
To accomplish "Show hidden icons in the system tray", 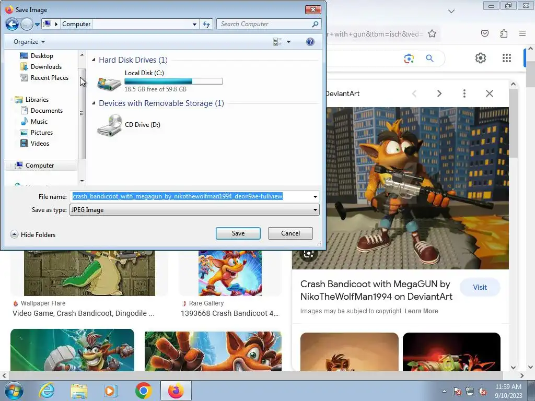I will click(444, 391).
